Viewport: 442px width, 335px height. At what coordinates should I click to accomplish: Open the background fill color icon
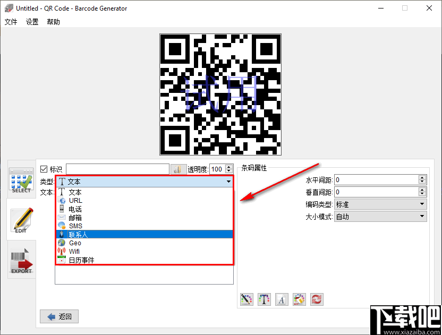[x=299, y=299]
